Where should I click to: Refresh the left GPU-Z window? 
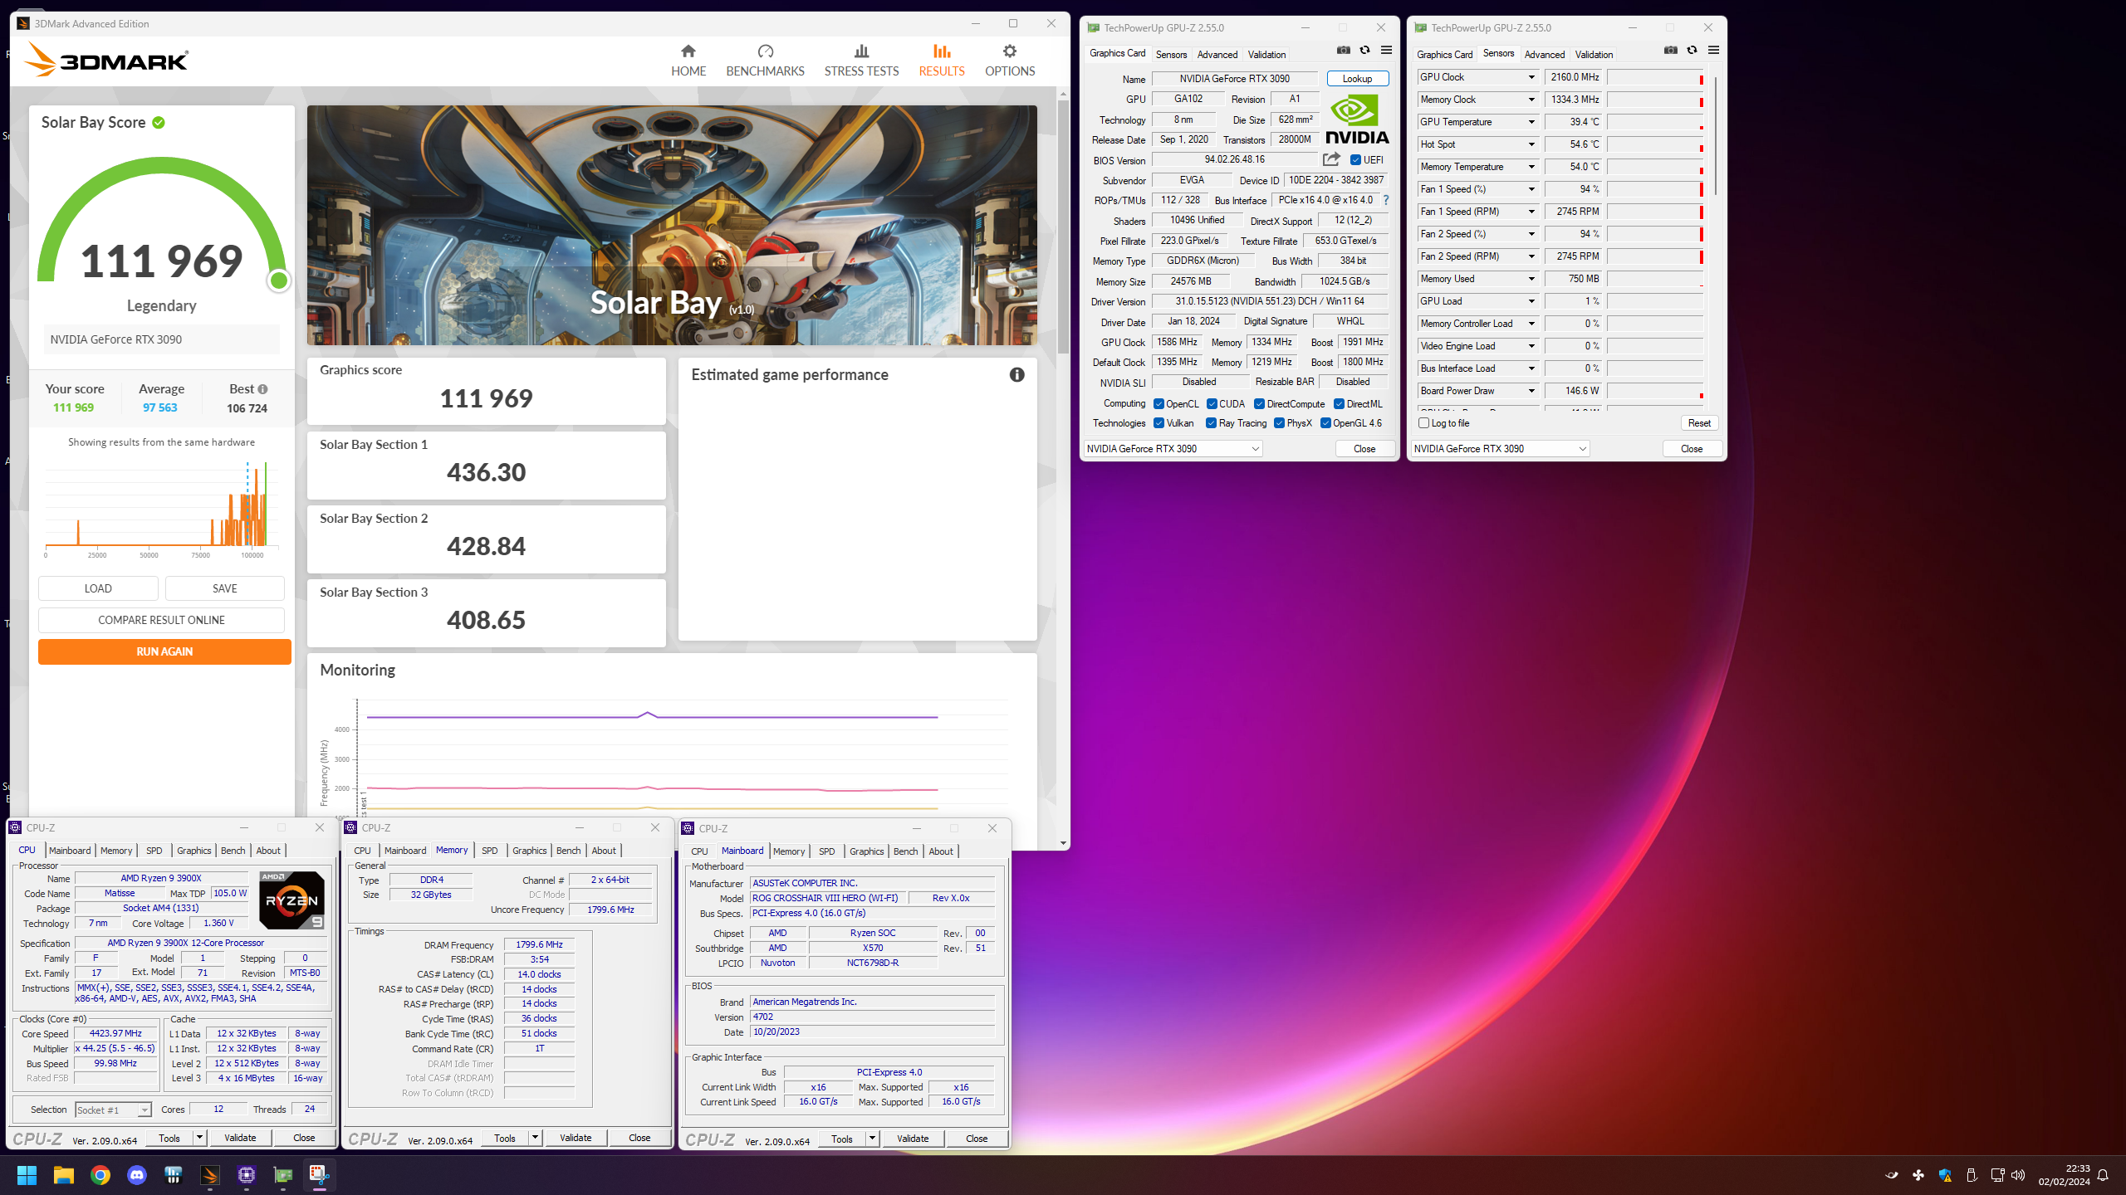[1364, 51]
